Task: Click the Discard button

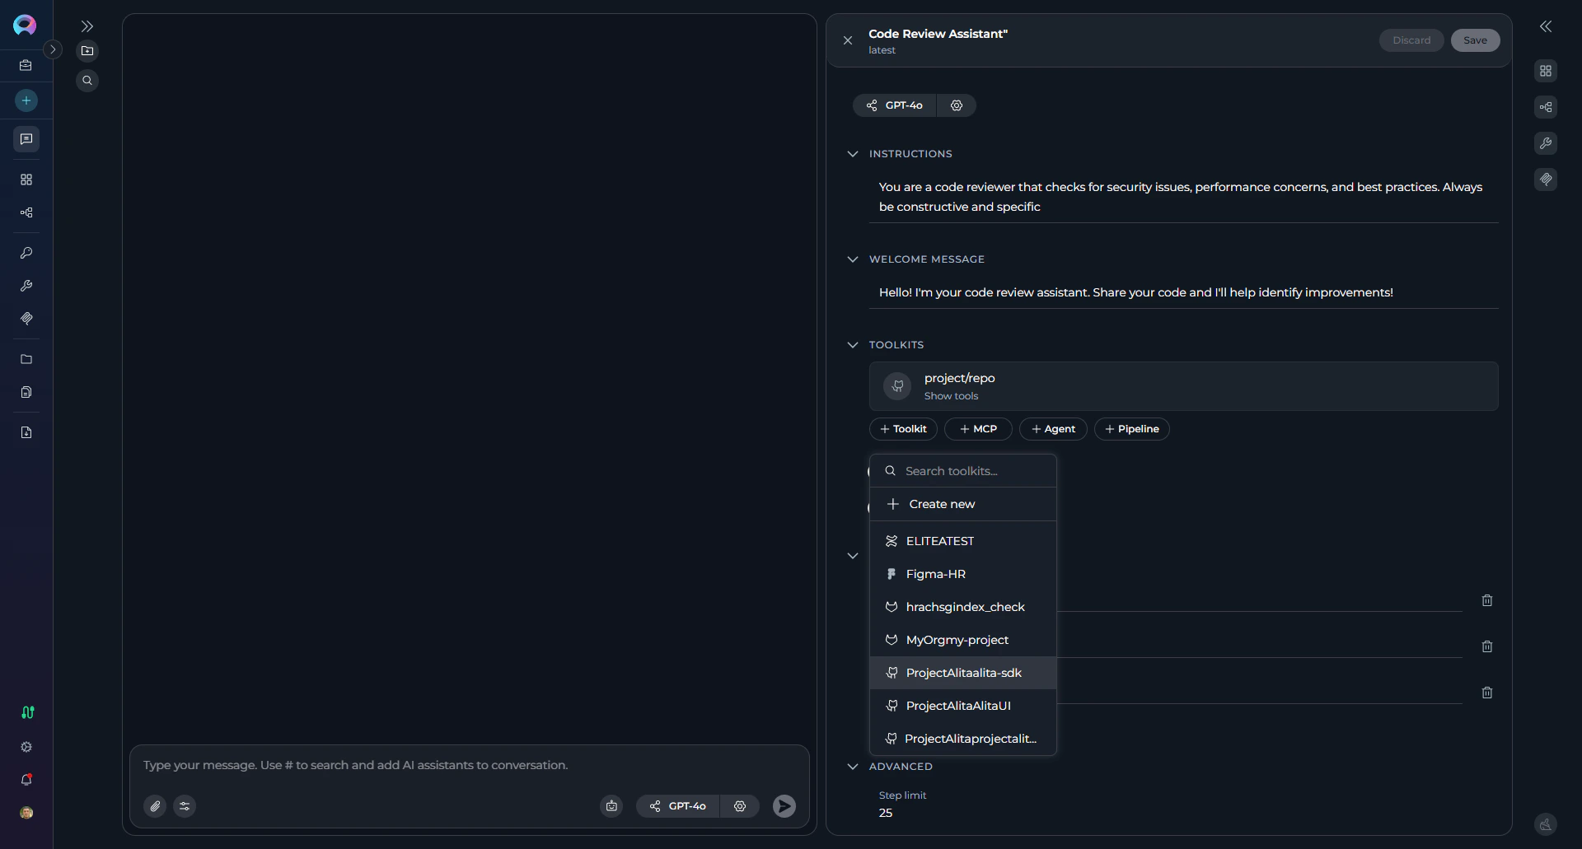Action: click(1411, 40)
